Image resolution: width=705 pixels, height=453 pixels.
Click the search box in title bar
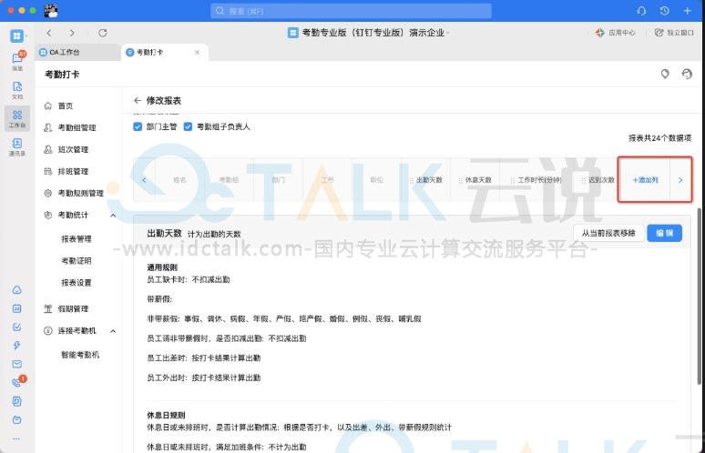coord(351,11)
